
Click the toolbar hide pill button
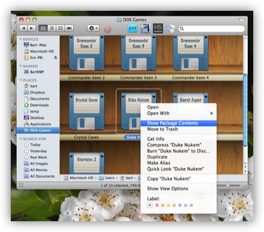point(242,19)
